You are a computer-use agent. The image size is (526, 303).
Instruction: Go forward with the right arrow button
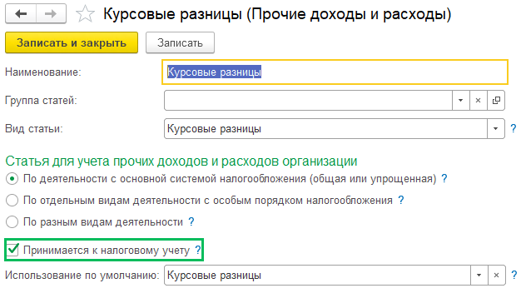pos(51,14)
